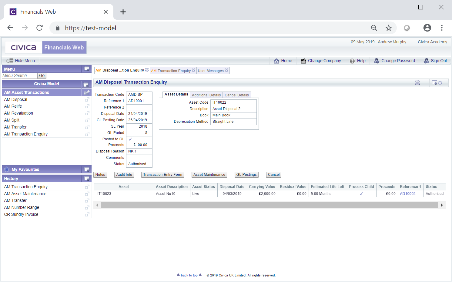Open menu AM Transaction Enquiry window icon
452x291 pixels.
tap(87, 134)
